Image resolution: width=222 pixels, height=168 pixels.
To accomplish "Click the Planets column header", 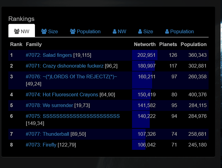I will 168,44.
